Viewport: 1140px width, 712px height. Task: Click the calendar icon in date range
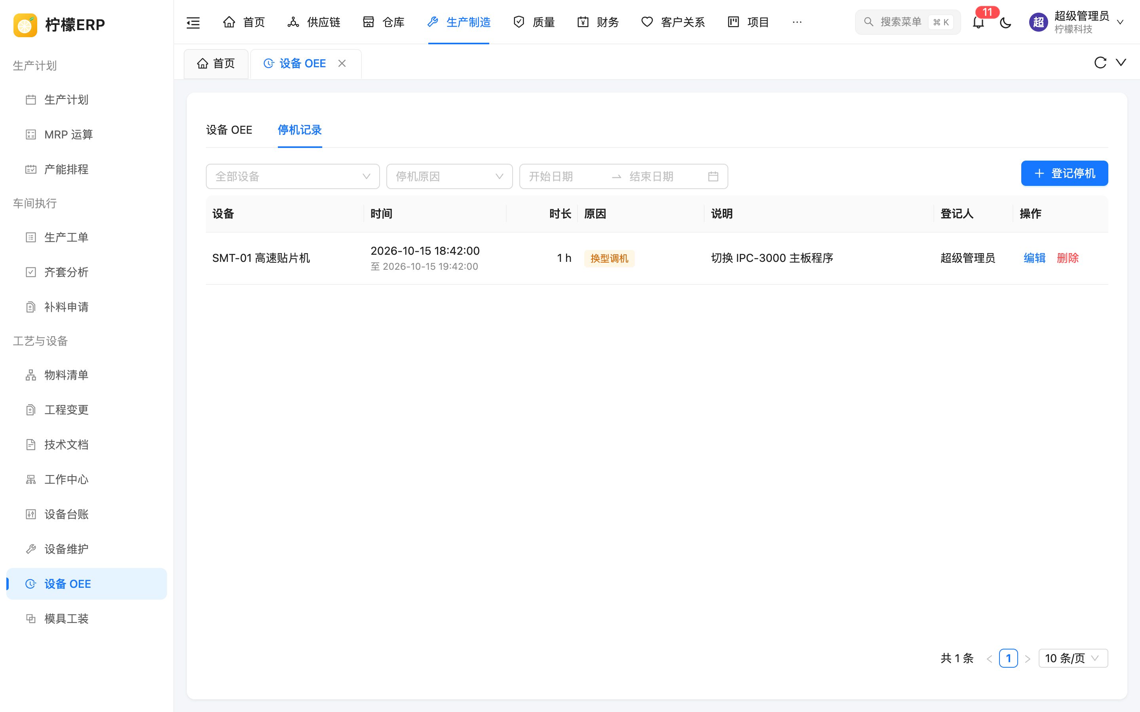pos(713,176)
